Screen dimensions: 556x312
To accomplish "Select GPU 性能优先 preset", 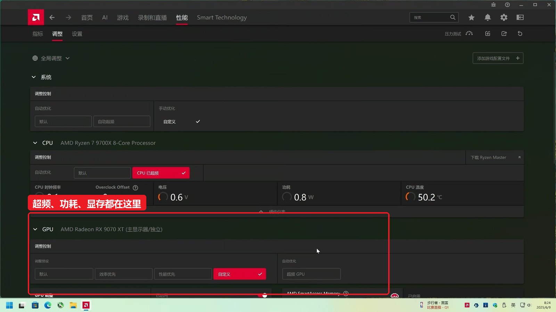I will click(x=183, y=274).
